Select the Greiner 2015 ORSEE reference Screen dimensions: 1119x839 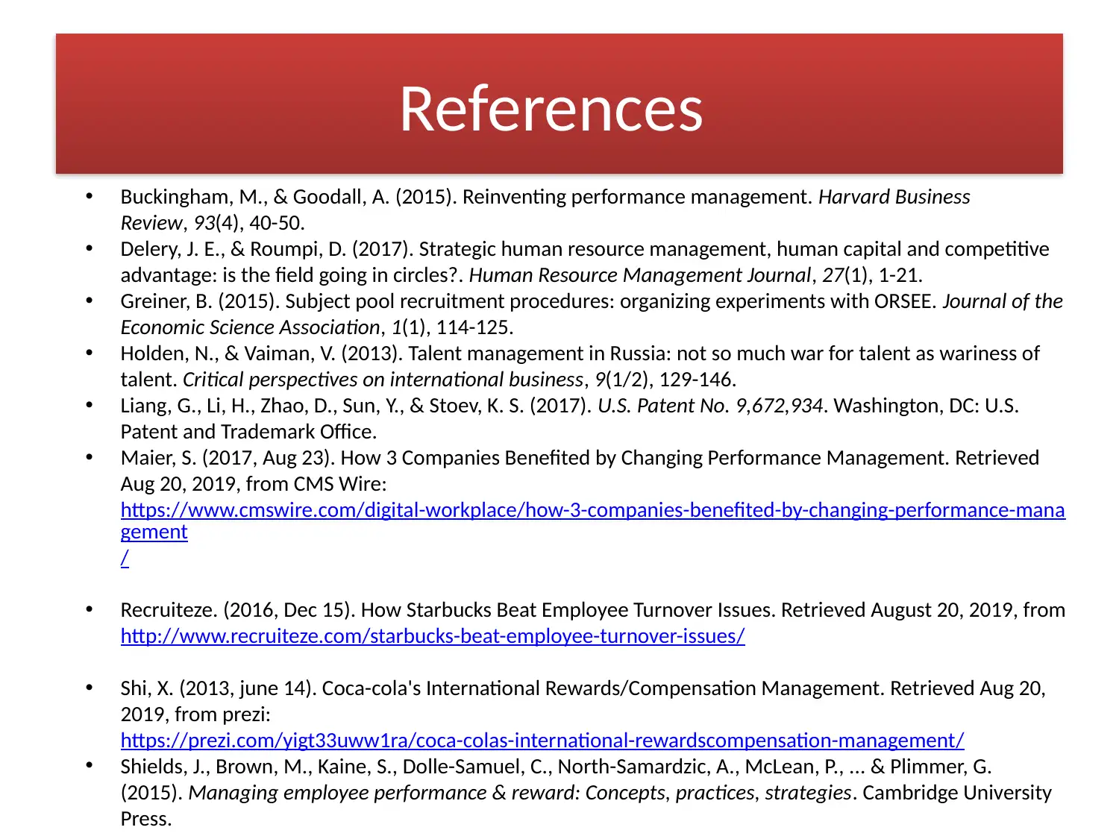click(592, 314)
